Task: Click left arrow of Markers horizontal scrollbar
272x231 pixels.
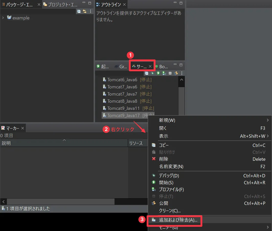Action: (4, 202)
